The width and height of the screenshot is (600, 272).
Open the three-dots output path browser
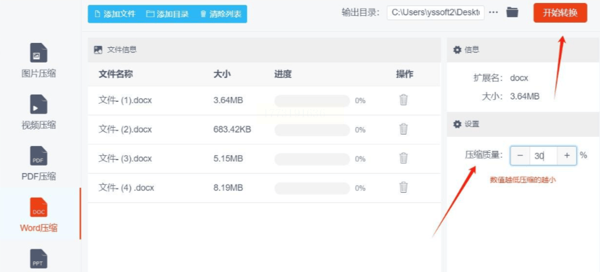[x=494, y=12]
